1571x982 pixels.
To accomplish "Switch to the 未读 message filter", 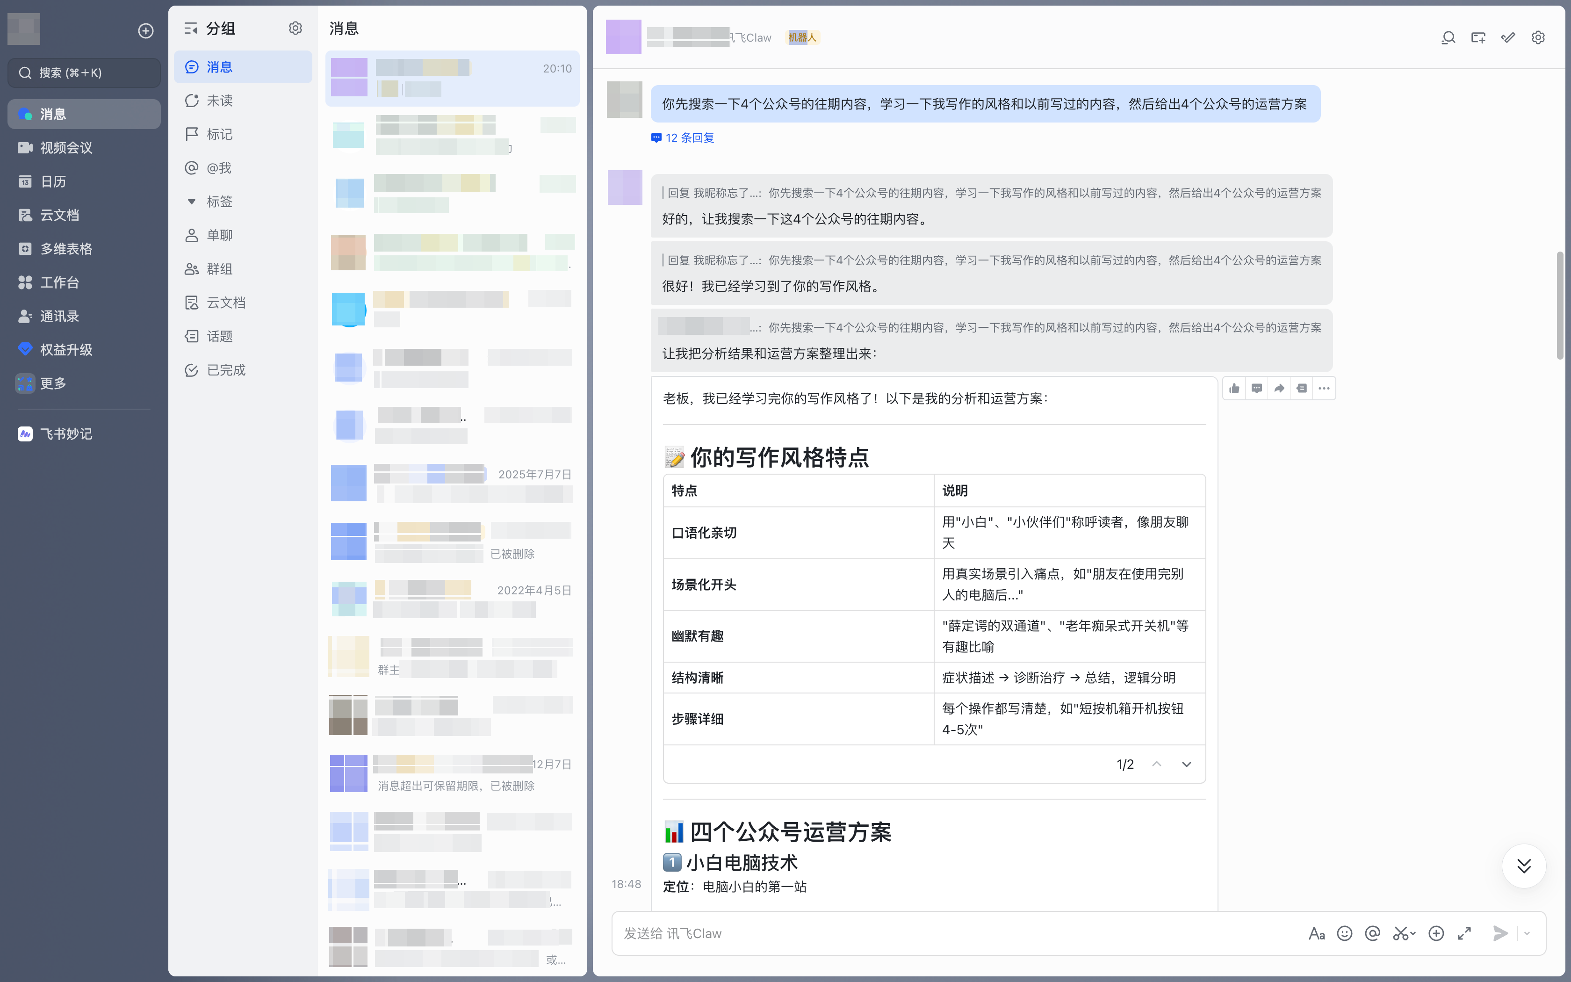I will [x=220, y=100].
